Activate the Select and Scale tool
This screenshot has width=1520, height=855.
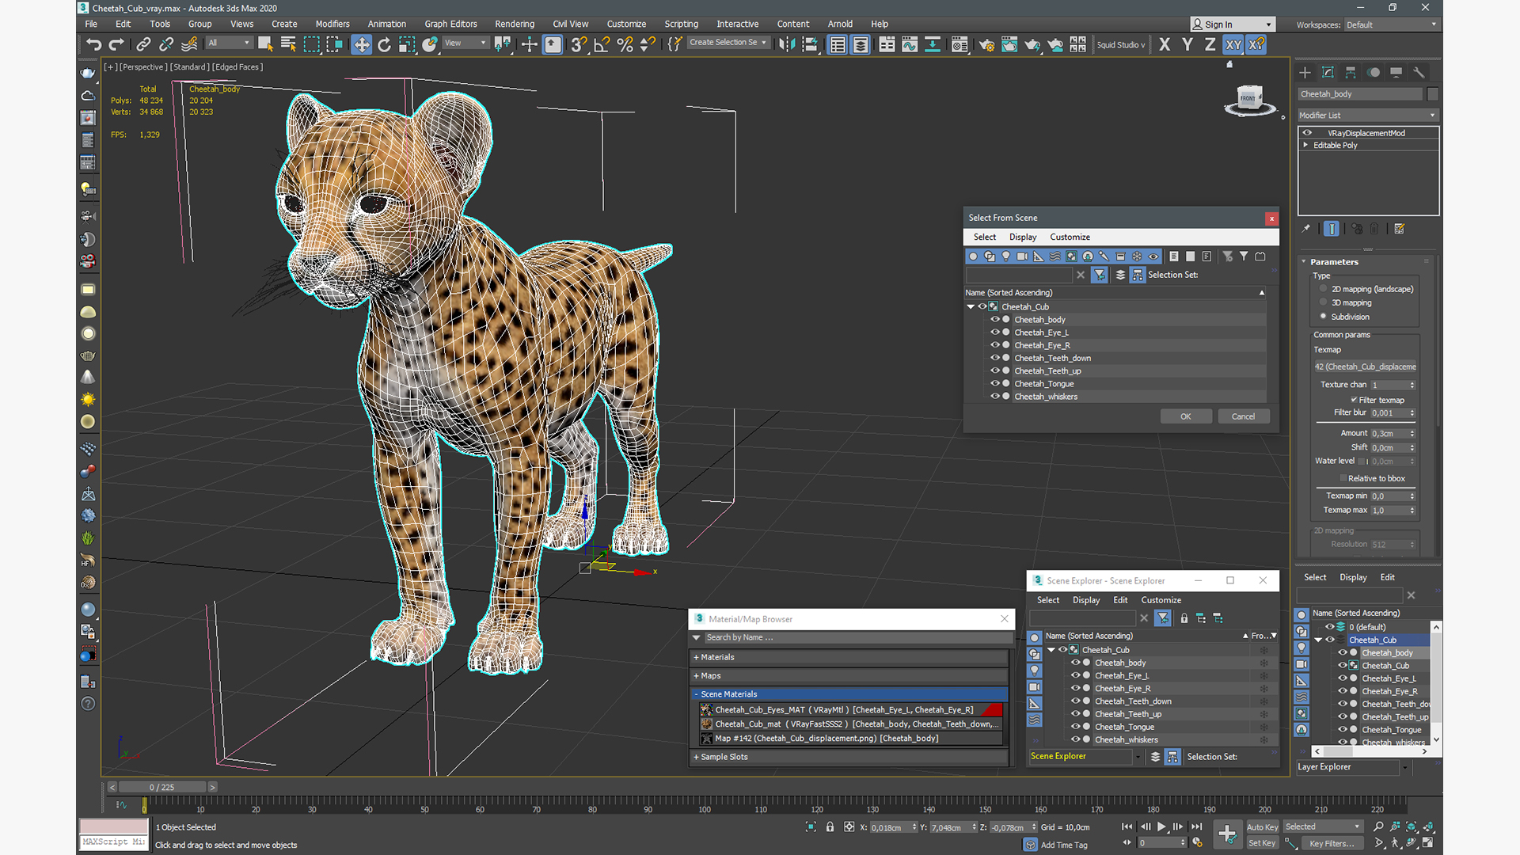407,45
